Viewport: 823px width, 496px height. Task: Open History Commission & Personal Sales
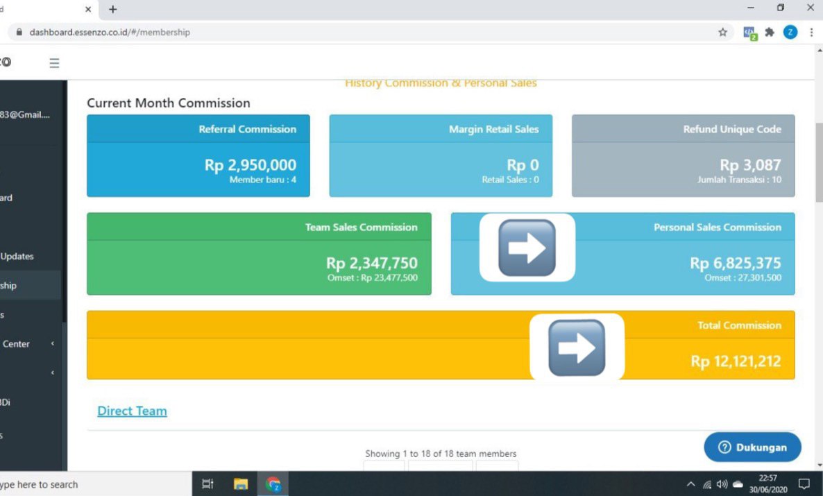click(x=441, y=83)
